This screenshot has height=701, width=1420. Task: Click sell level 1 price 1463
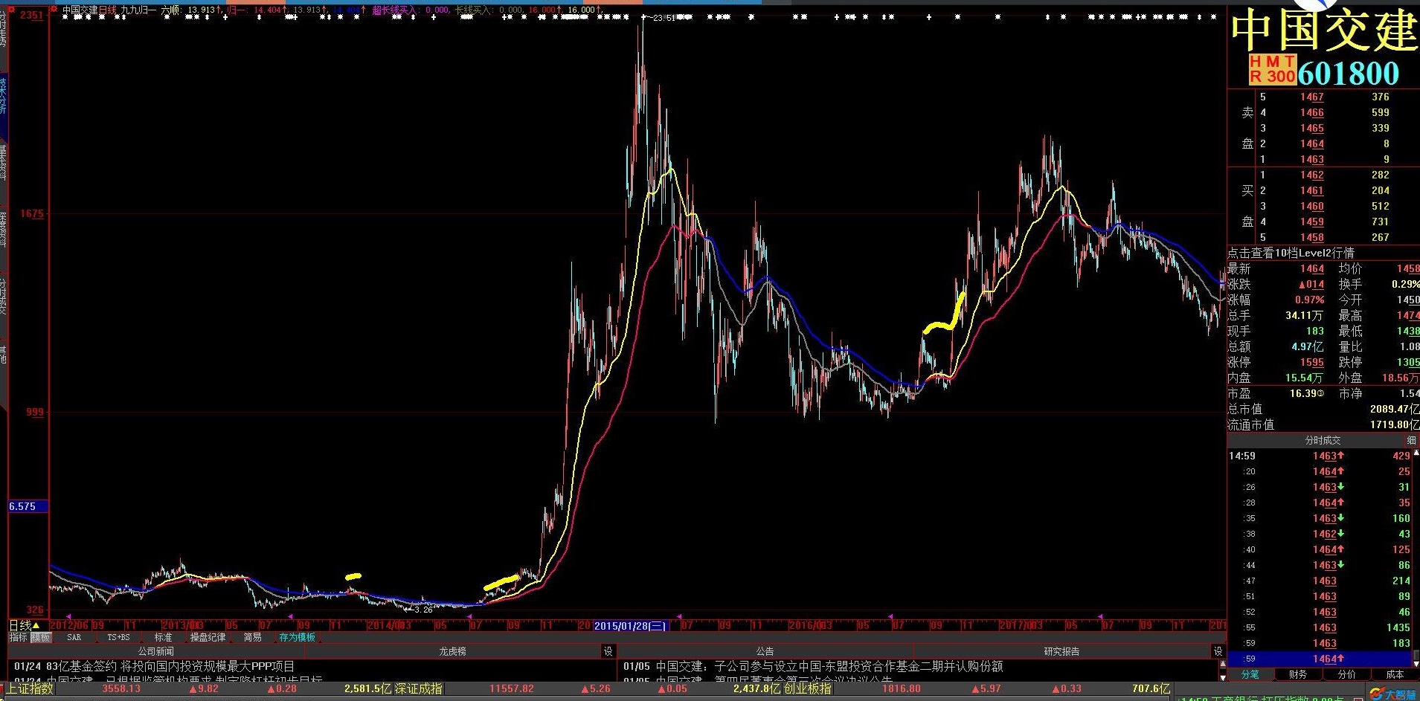point(1311,159)
